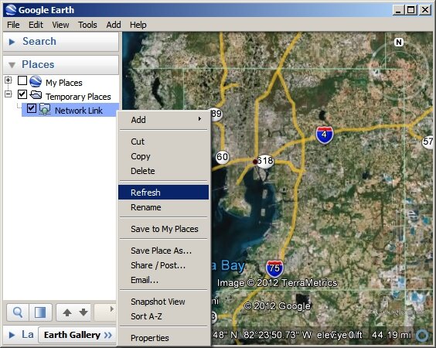Select the Temporary Places label
The height and width of the screenshot is (348, 436).
tap(78, 97)
